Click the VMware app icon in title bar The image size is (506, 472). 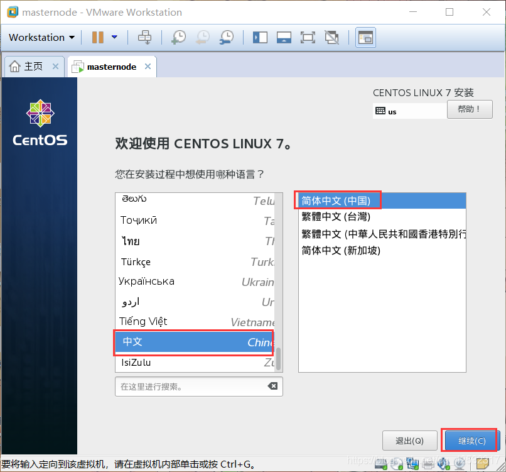click(13, 12)
